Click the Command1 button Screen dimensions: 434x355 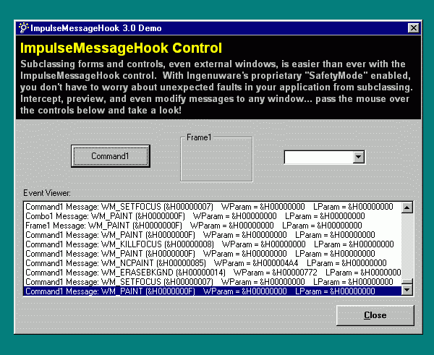click(111, 156)
